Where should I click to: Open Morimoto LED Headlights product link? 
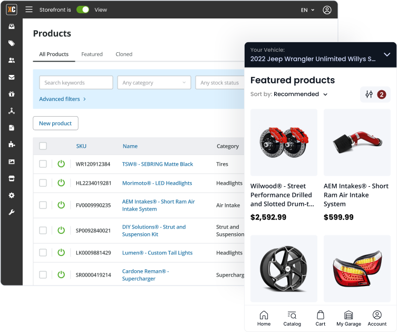[x=157, y=183]
